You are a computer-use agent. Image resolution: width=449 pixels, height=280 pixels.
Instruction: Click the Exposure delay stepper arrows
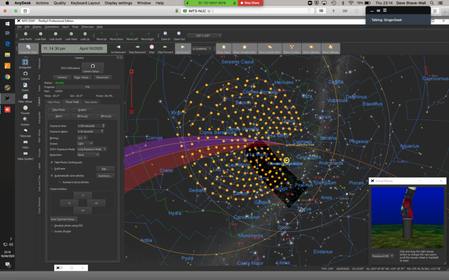click(102, 131)
